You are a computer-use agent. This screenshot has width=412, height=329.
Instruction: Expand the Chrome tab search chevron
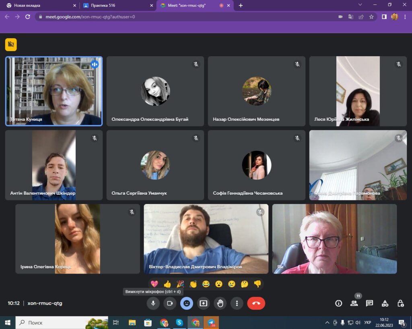360,5
